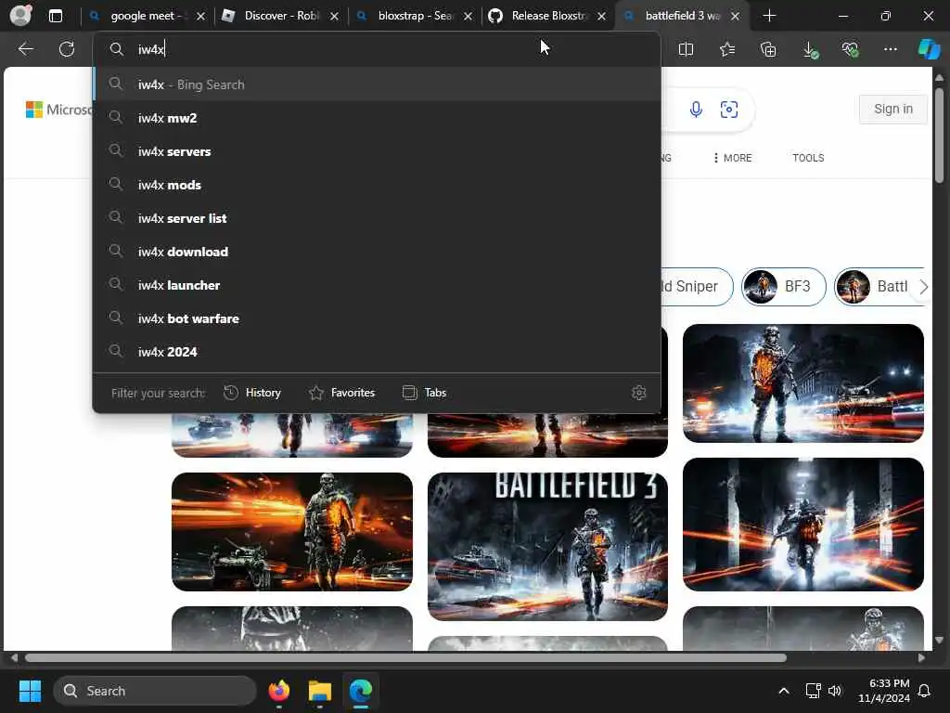
Task: Reload the page with refresh icon
Action: click(x=67, y=49)
